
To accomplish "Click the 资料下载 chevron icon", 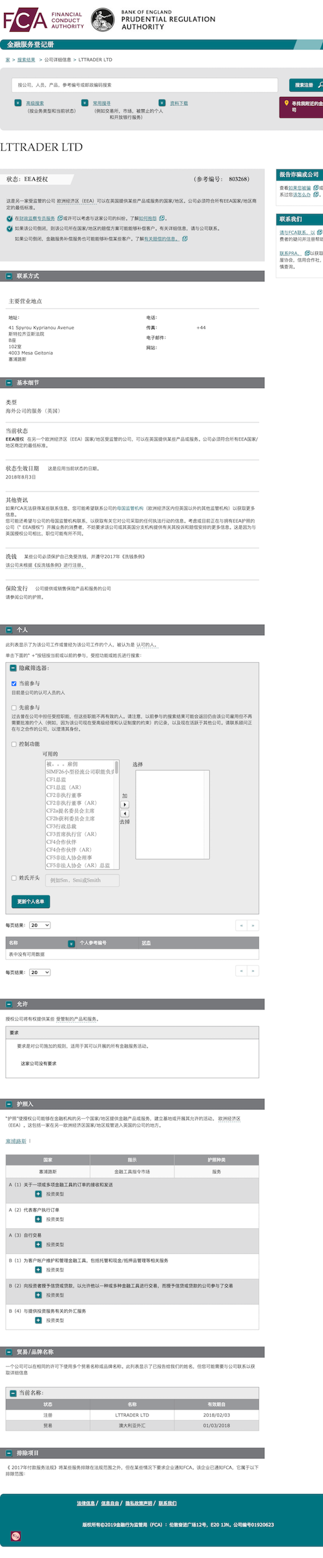I will click(x=162, y=103).
